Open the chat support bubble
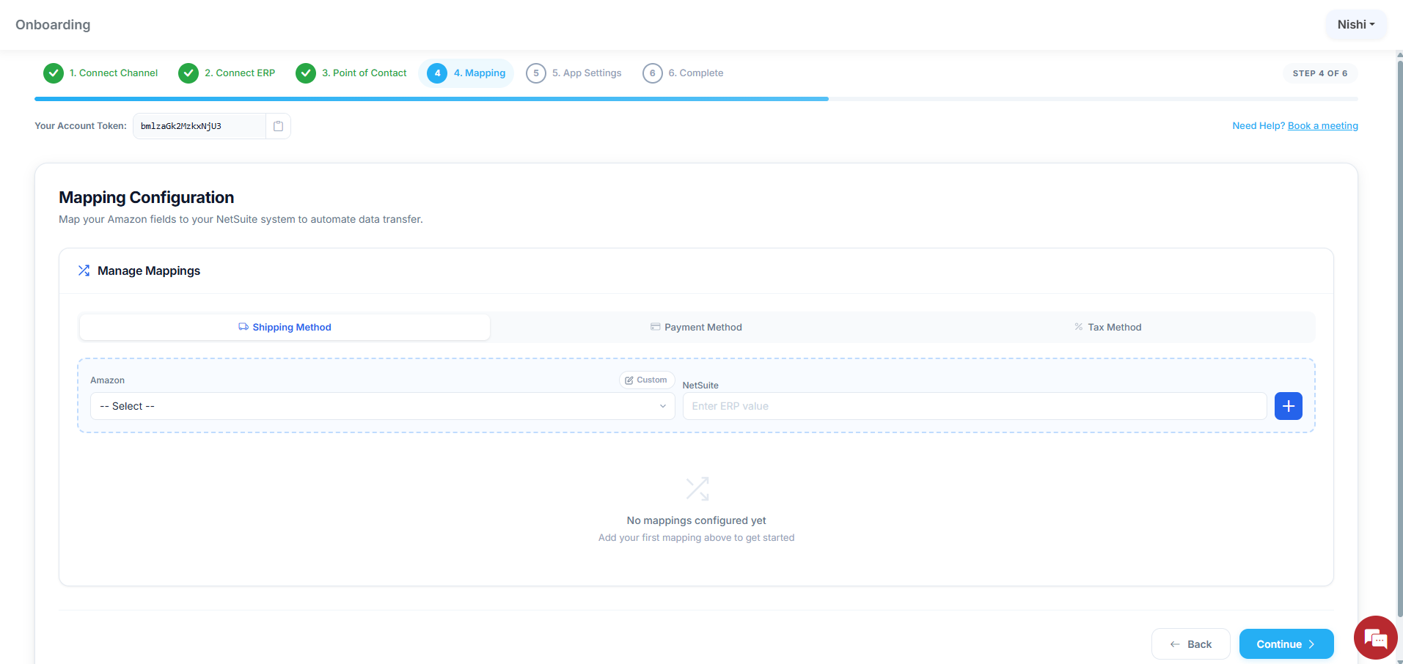Viewport: 1403px width, 664px height. (x=1375, y=637)
